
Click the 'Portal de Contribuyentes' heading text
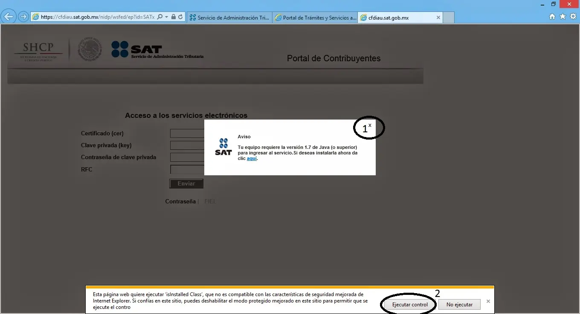coord(333,58)
